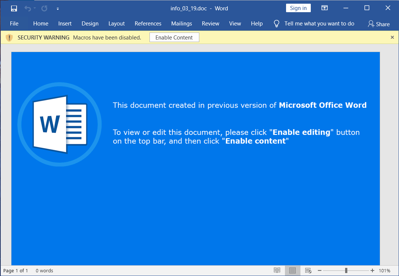Click the zoom in plus button
The width and height of the screenshot is (399, 276).
pyautogui.click(x=372, y=271)
